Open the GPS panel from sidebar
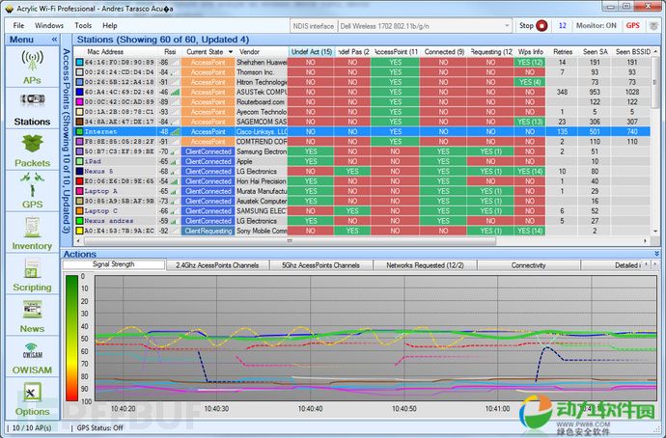Image resolution: width=666 pixels, height=438 pixels. [31, 191]
